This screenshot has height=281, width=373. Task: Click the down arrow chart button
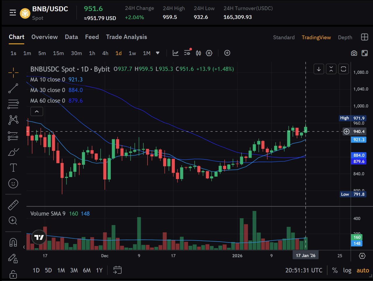(x=319, y=69)
